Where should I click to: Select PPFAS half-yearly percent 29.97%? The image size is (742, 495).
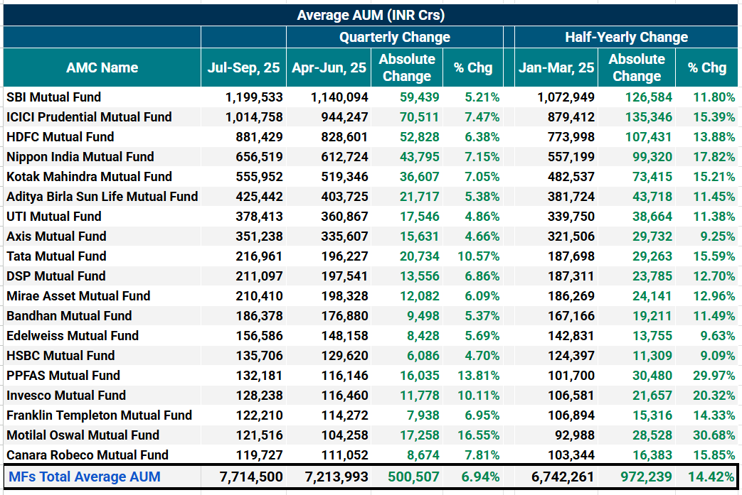(x=714, y=376)
